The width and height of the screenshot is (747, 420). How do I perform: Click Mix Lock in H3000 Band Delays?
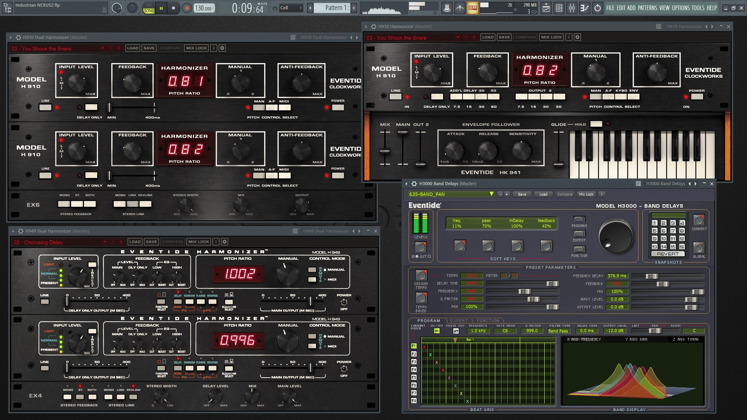tap(586, 194)
